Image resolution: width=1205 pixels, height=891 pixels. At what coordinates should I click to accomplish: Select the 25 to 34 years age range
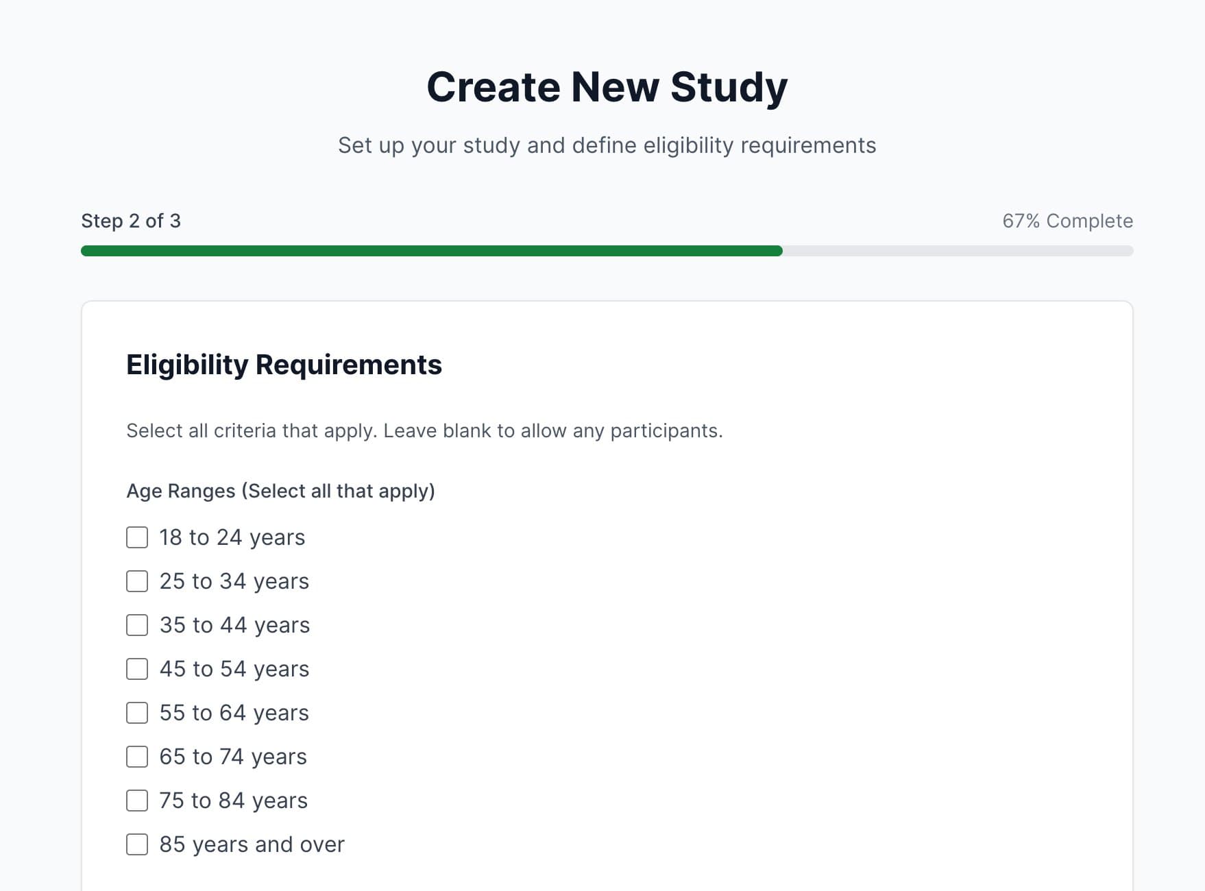(136, 582)
